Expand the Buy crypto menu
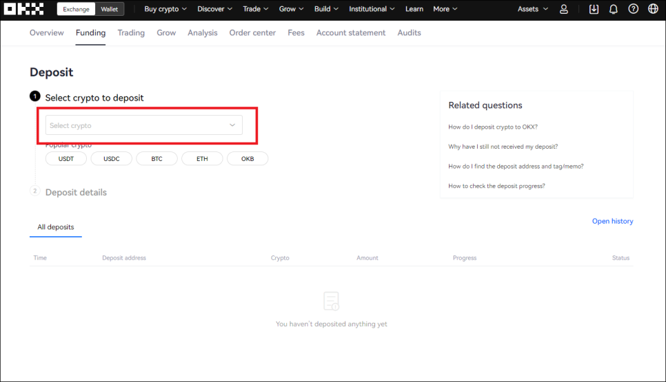This screenshot has width=666, height=382. click(x=165, y=9)
